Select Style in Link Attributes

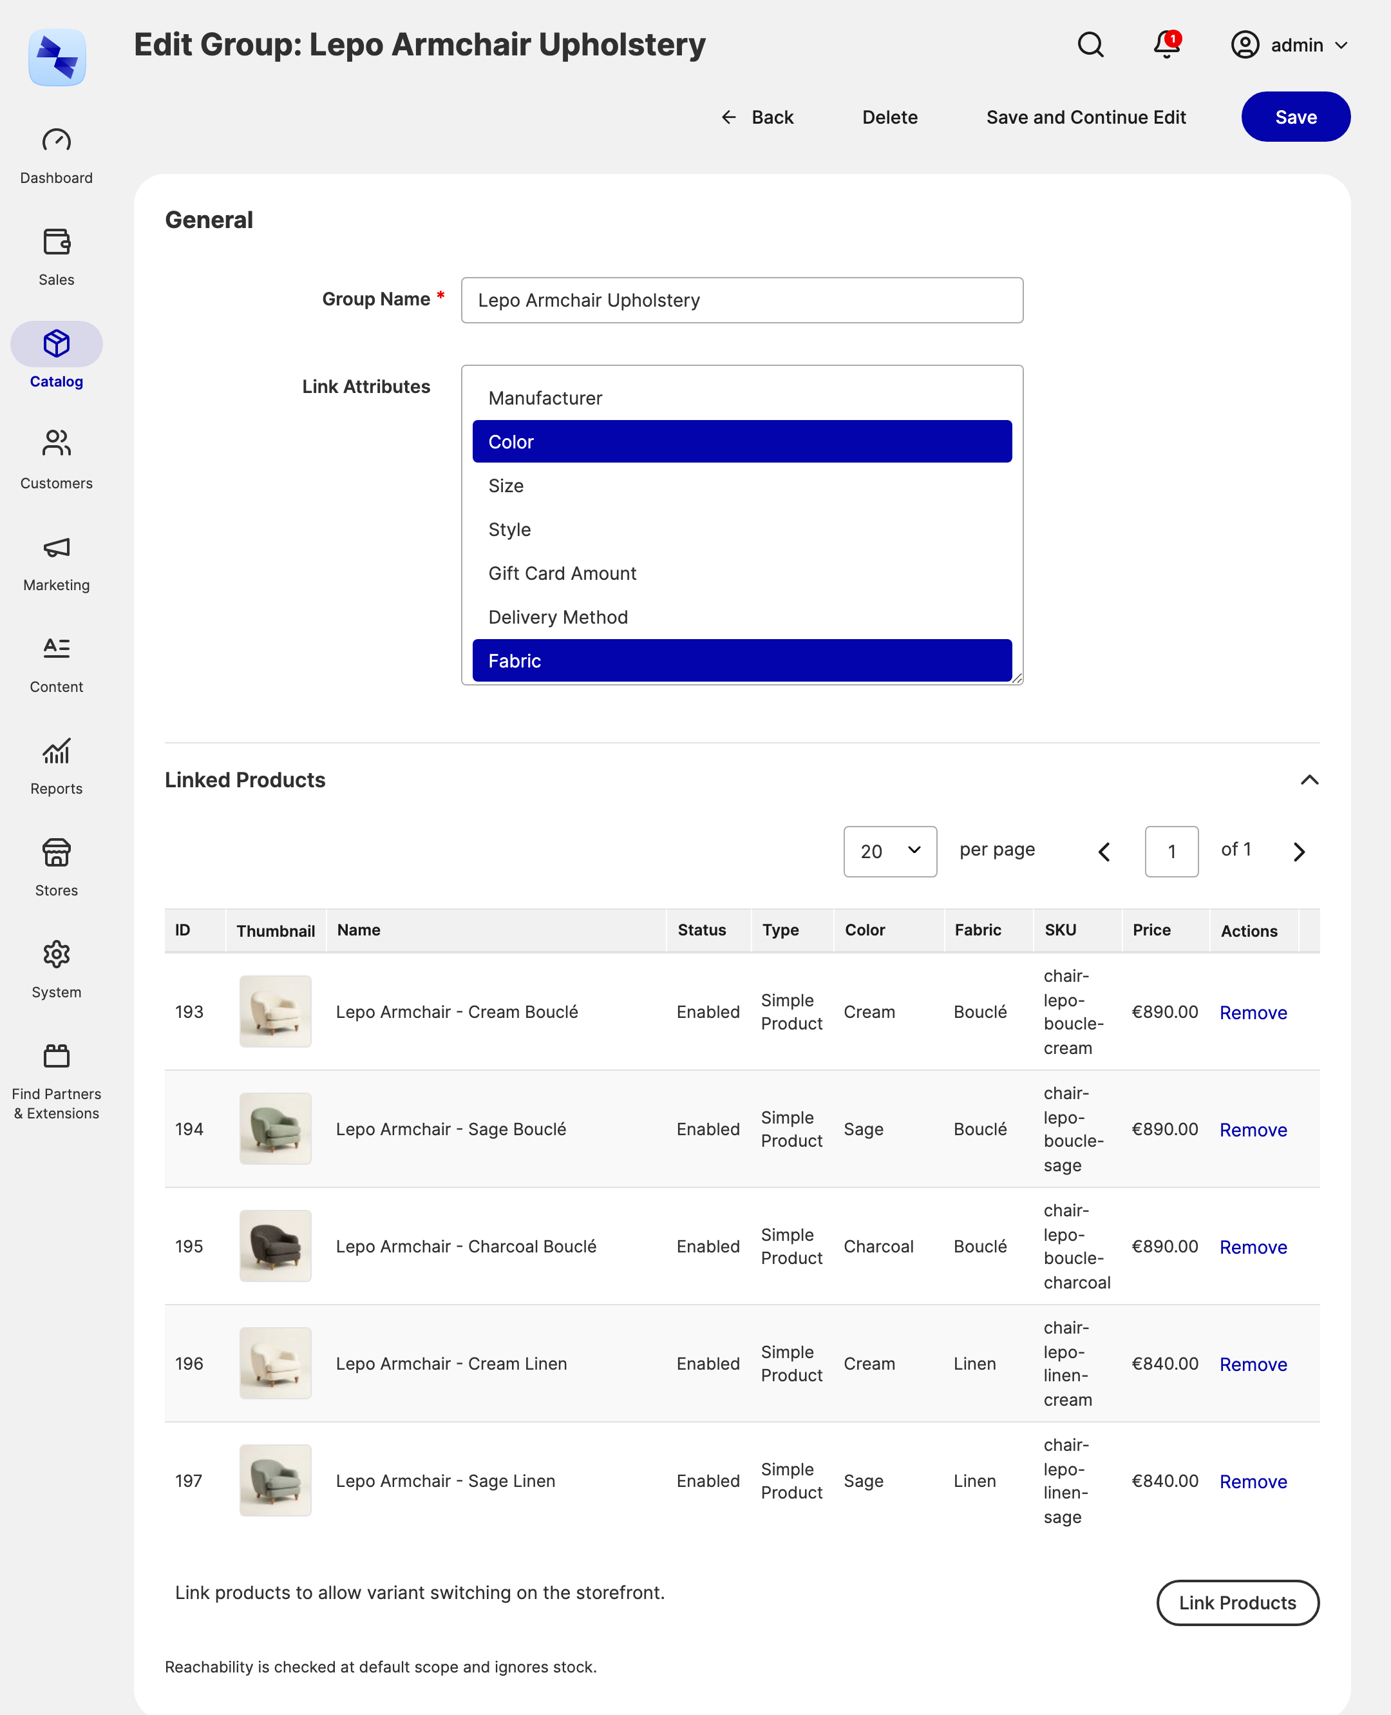742,530
